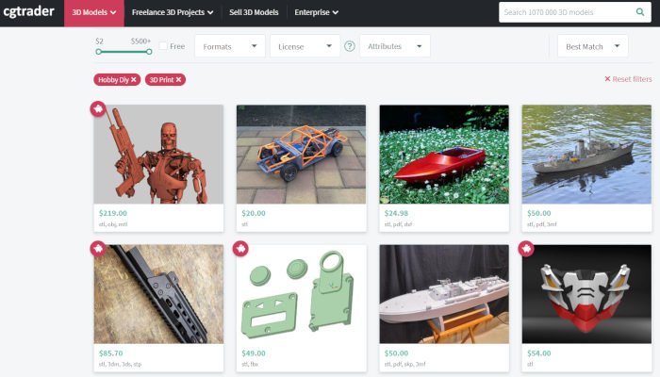Remove the 3D Print filter tag

178,80
